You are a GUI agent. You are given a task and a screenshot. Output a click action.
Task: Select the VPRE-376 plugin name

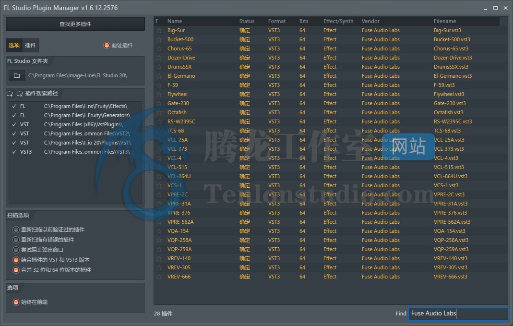pyautogui.click(x=179, y=213)
